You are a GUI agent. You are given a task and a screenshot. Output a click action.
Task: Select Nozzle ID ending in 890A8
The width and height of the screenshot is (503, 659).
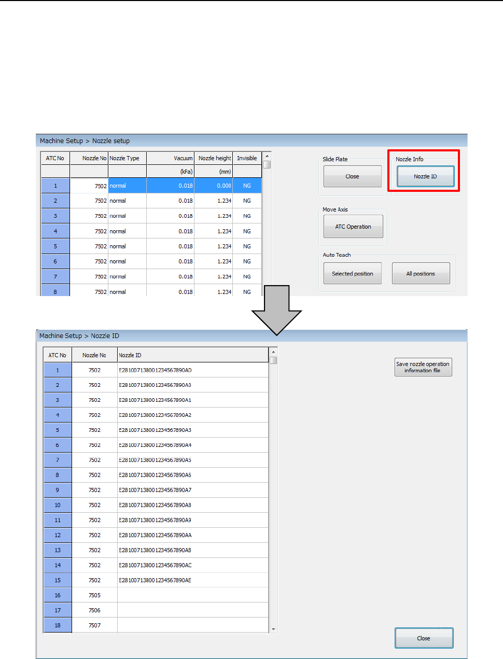(x=193, y=505)
